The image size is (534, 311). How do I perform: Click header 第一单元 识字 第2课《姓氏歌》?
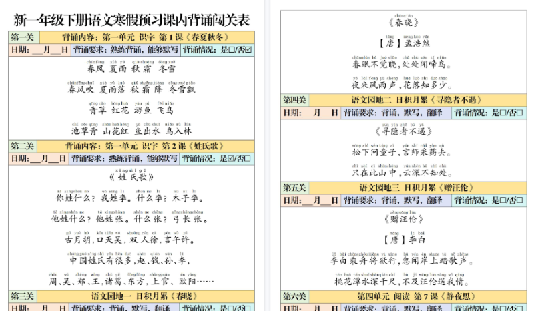coord(146,146)
